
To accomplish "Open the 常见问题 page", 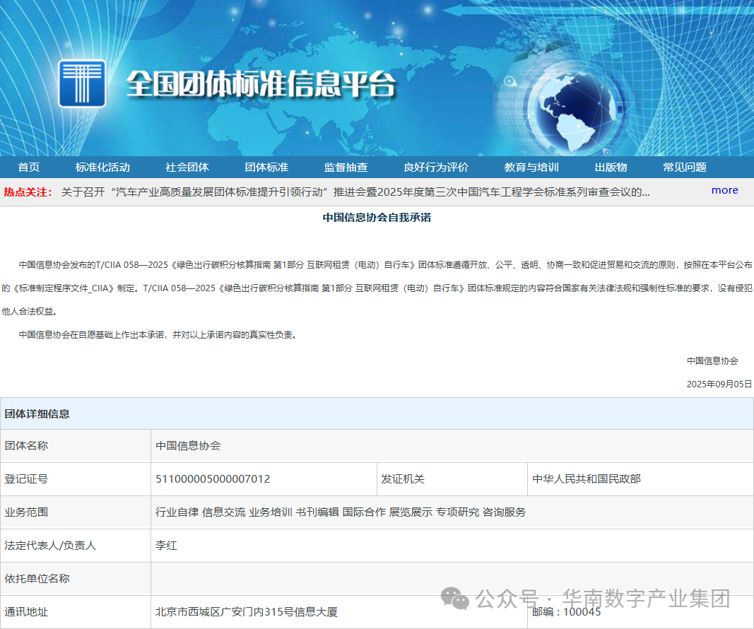I will coord(685,167).
